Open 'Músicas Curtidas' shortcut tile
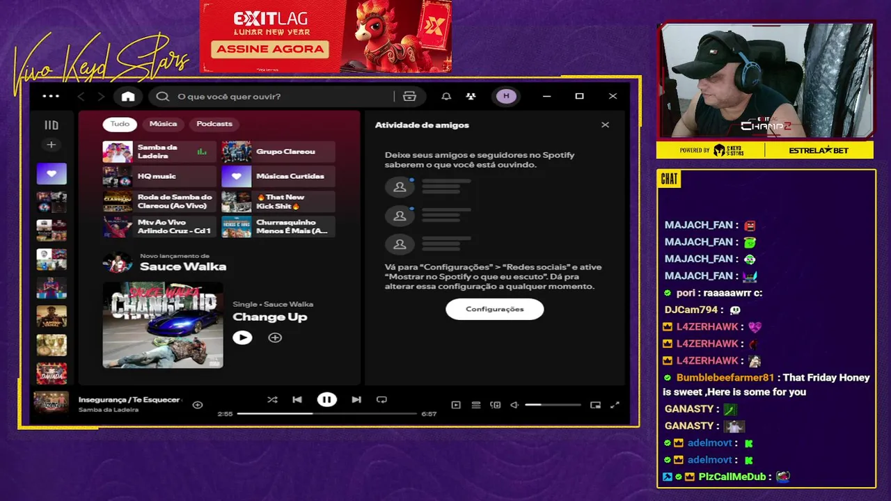891x501 pixels. (278, 177)
